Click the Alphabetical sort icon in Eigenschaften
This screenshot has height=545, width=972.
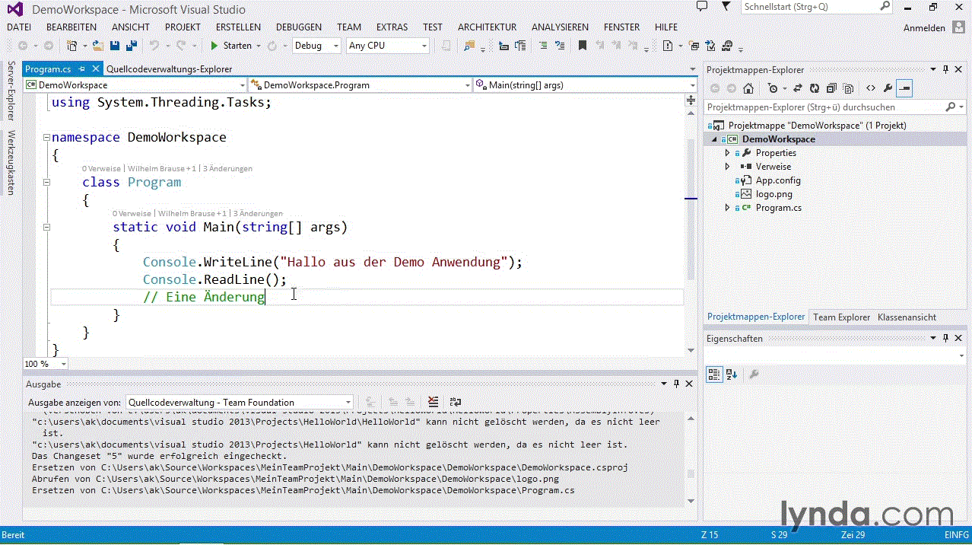(x=732, y=374)
